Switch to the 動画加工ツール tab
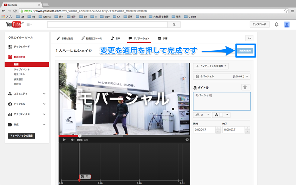This screenshot has width=296, height=185. coord(92,38)
